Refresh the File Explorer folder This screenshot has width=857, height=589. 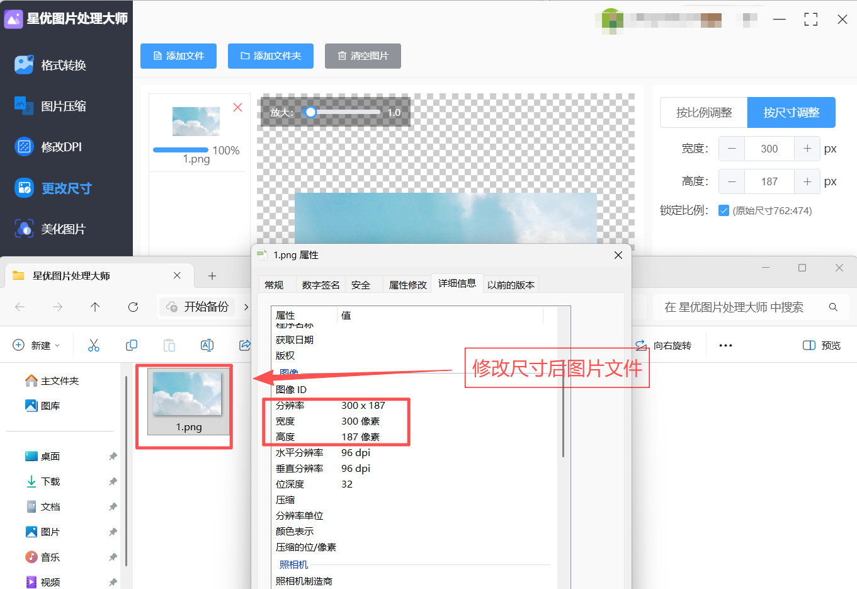[x=133, y=307]
